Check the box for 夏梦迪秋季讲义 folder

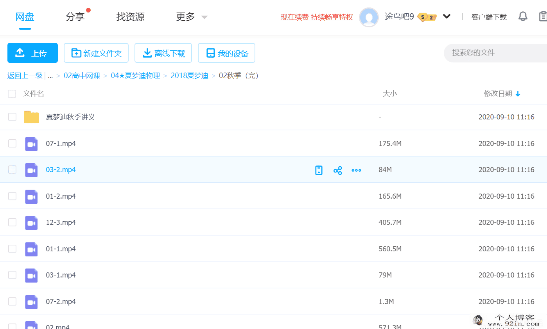pos(12,117)
